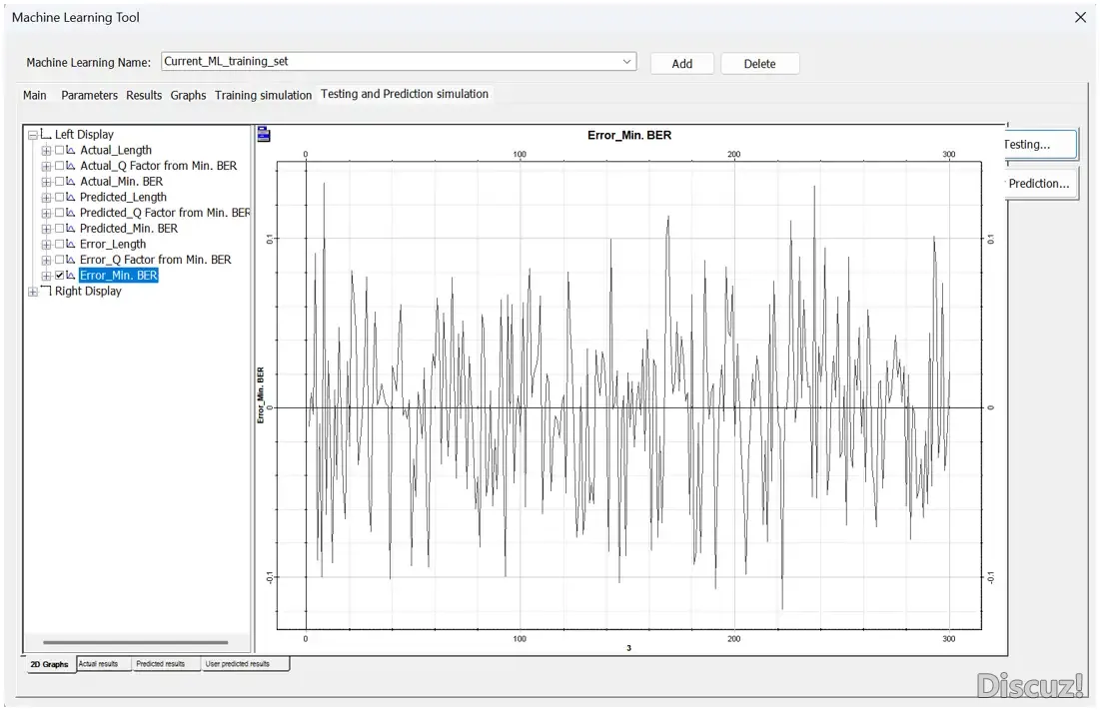Click graph icon beside Error_Min. BER
1100x710 pixels.
(71, 276)
